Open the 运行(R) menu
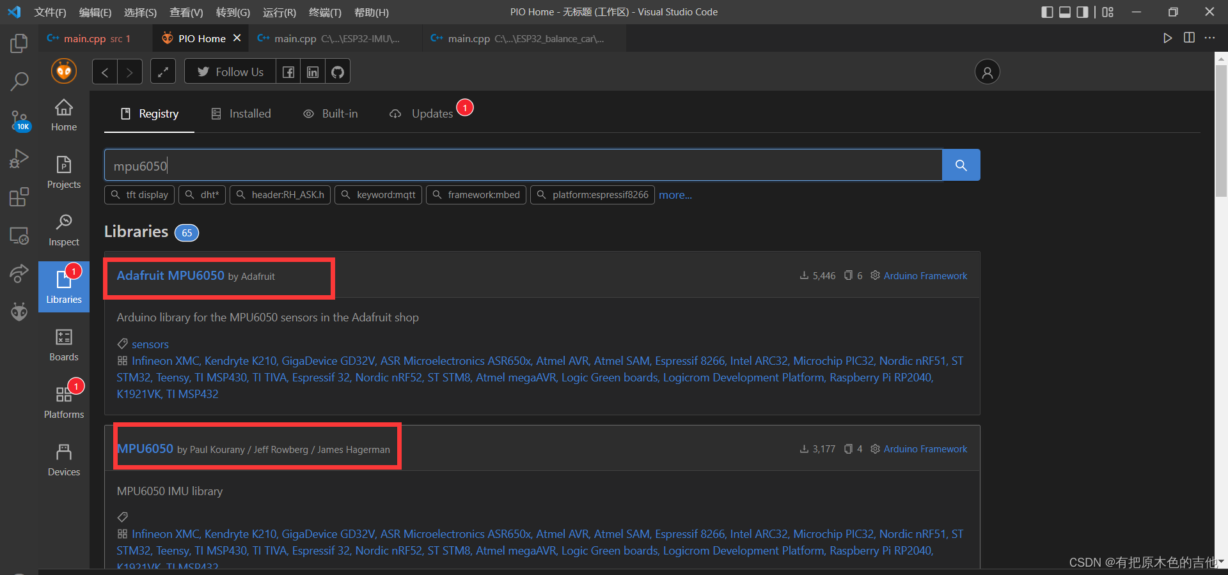 coord(279,12)
